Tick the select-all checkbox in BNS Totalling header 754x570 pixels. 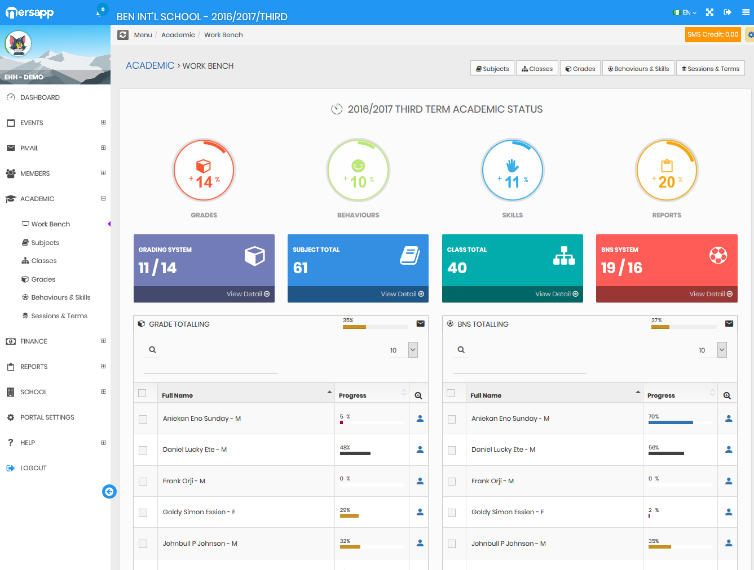coord(451,393)
